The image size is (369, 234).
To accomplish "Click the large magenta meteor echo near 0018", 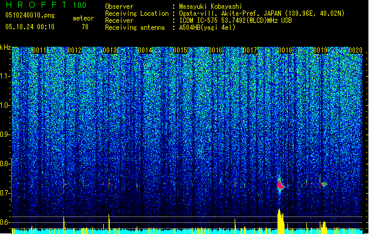I will (x=280, y=184).
